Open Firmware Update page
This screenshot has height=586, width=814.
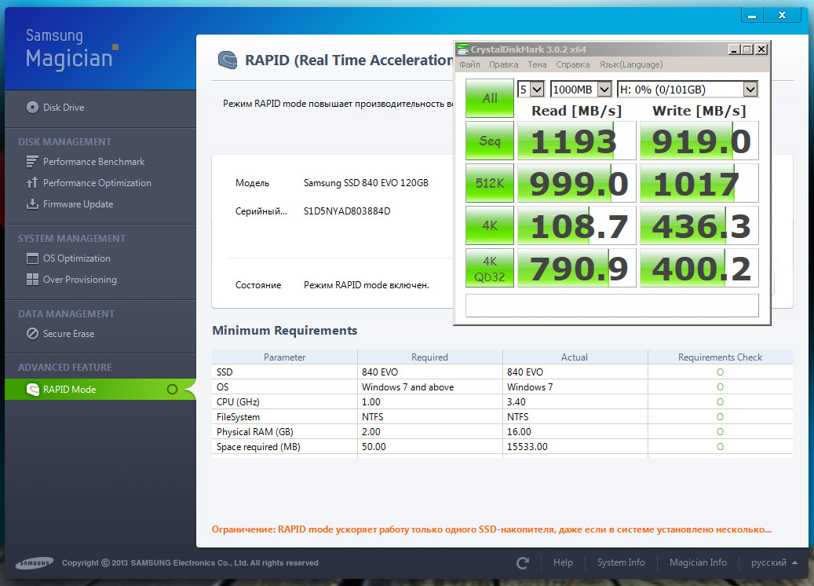pyautogui.click(x=78, y=204)
